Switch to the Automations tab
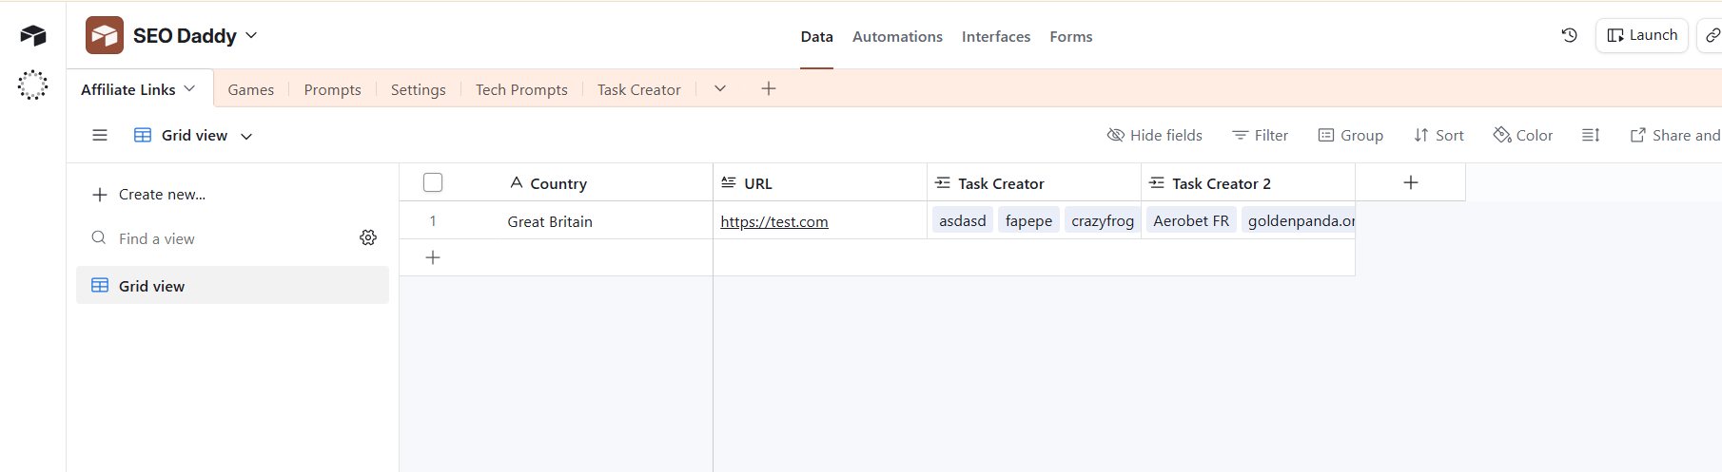This screenshot has width=1722, height=472. [x=897, y=36]
